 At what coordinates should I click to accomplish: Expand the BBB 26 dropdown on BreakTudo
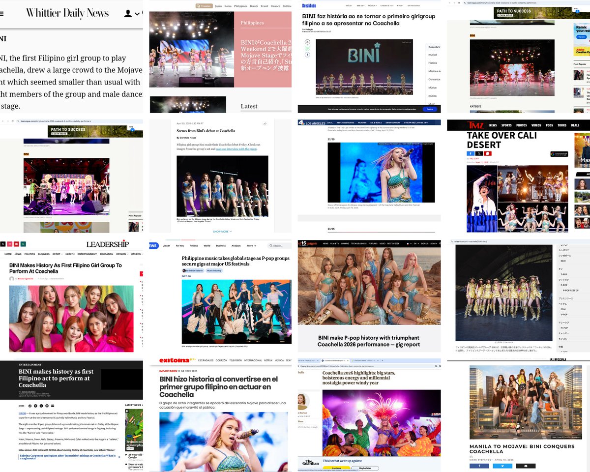click(360, 6)
